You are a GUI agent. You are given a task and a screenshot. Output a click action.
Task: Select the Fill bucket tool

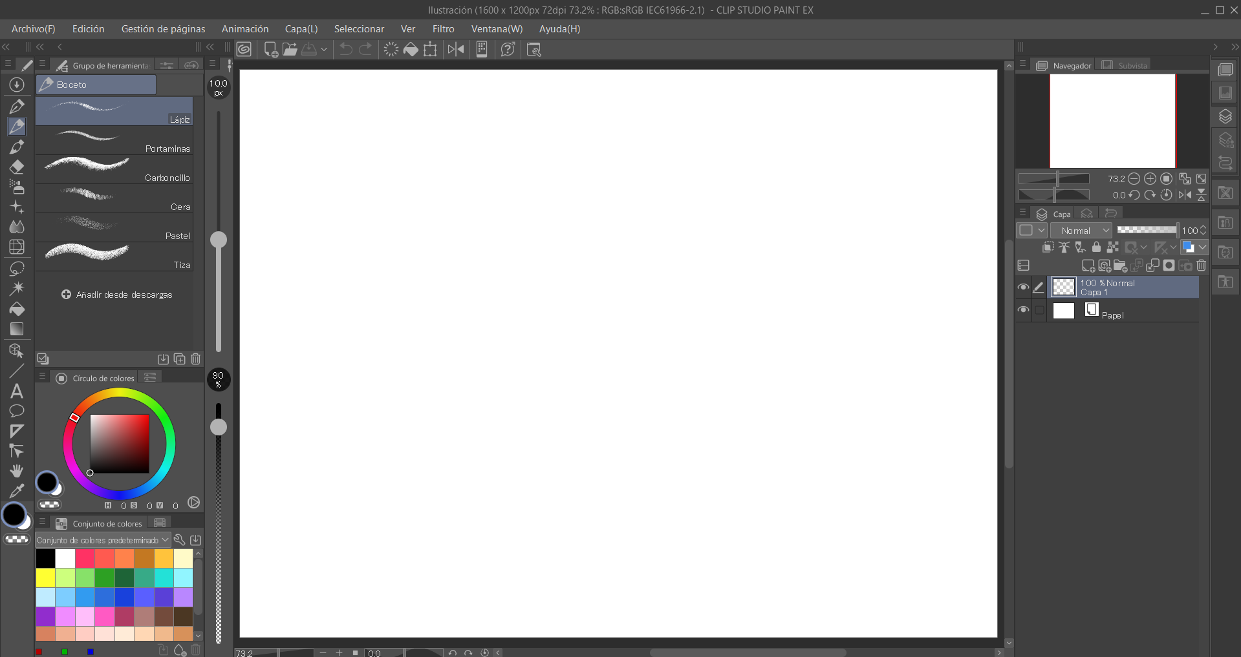[x=17, y=309]
